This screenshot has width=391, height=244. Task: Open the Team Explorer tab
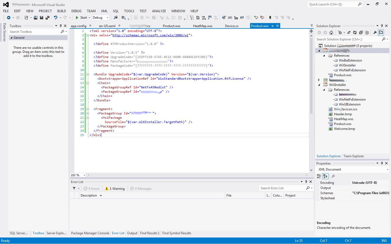(x=354, y=156)
